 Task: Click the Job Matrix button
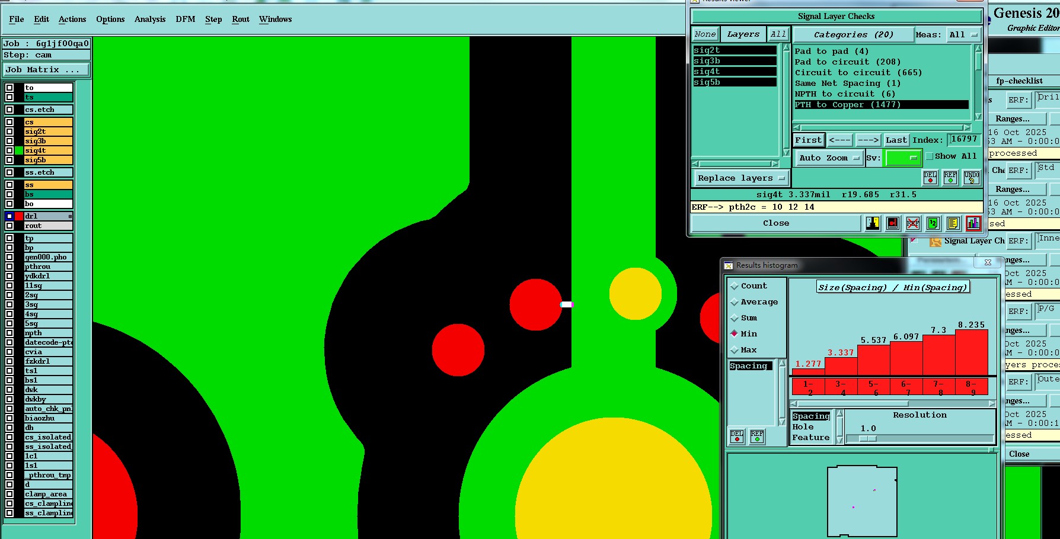pos(46,70)
